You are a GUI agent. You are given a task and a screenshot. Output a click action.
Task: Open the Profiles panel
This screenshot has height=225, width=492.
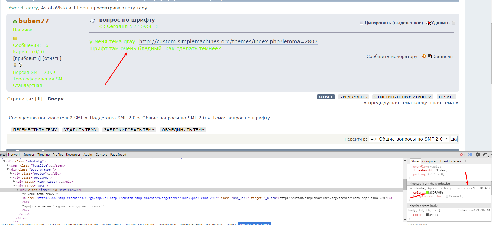coord(58,155)
